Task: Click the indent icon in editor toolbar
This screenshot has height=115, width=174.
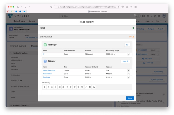Action: click(67, 87)
